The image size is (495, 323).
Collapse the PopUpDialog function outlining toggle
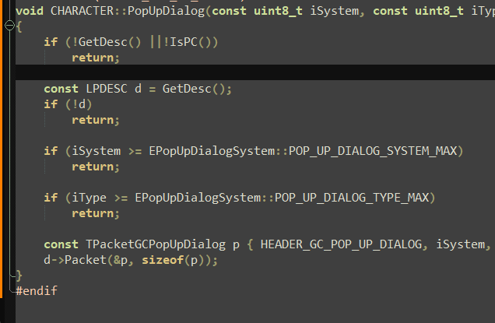(x=9, y=26)
